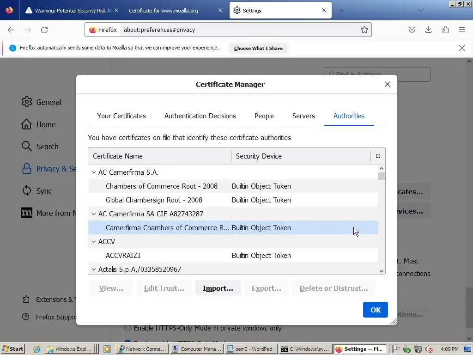Click the Edit Trust... button
Viewport: 473px width, 355px height.
tap(164, 288)
